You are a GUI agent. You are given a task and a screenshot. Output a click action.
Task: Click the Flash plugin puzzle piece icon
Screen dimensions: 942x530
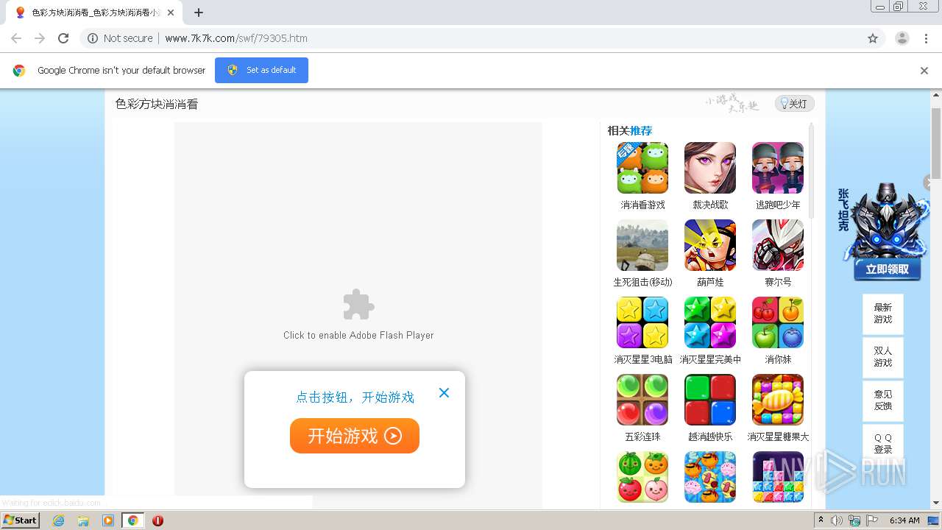pyautogui.click(x=358, y=305)
